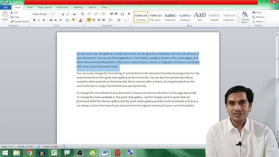Apply red Font Color A button

coord(80,20)
